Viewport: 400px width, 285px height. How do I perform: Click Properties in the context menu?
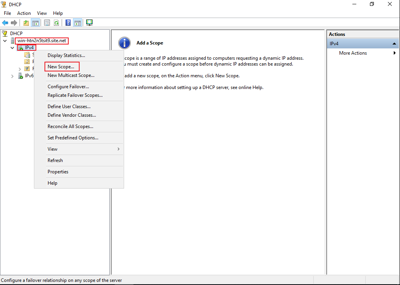coord(79,172)
